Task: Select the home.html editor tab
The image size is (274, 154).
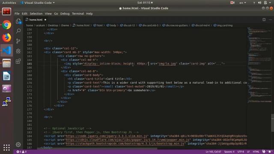Action: [36, 20]
